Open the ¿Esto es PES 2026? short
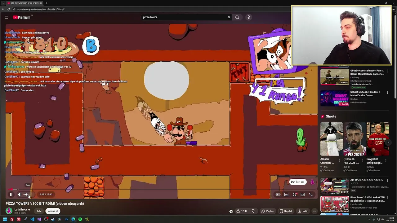The width and height of the screenshot is (397, 223). pyautogui.click(x=355, y=139)
